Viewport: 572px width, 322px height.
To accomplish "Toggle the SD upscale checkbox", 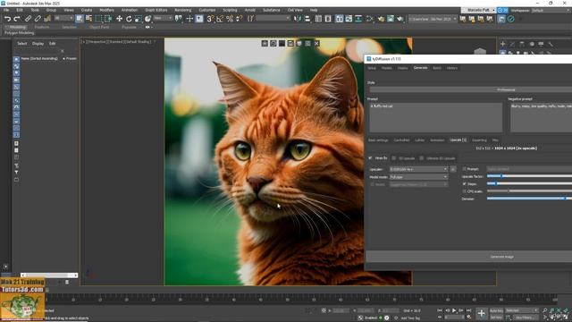I will 393,158.
